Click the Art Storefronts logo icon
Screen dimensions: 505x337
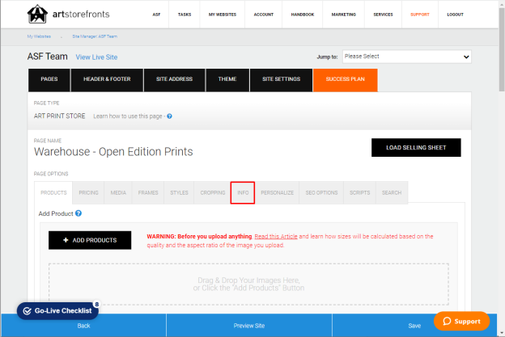coord(37,14)
